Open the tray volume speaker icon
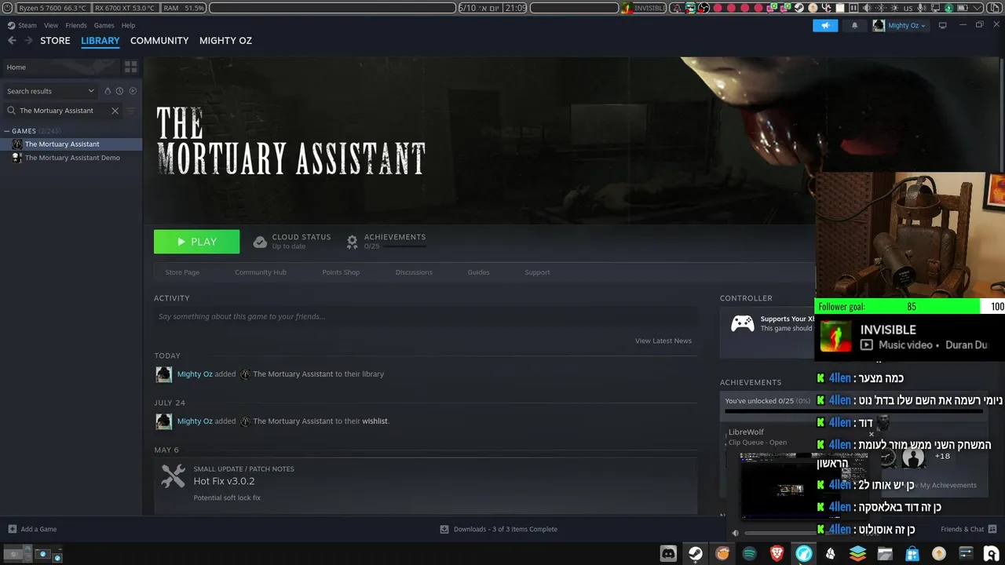 coord(867,8)
